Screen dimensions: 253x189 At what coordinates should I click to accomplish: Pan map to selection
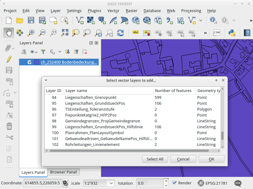tap(20, 33)
